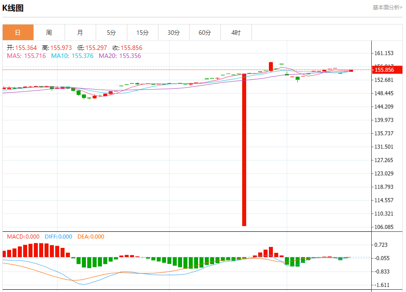Click the MA20: 155.356 label
406x292 pixels.
point(120,56)
